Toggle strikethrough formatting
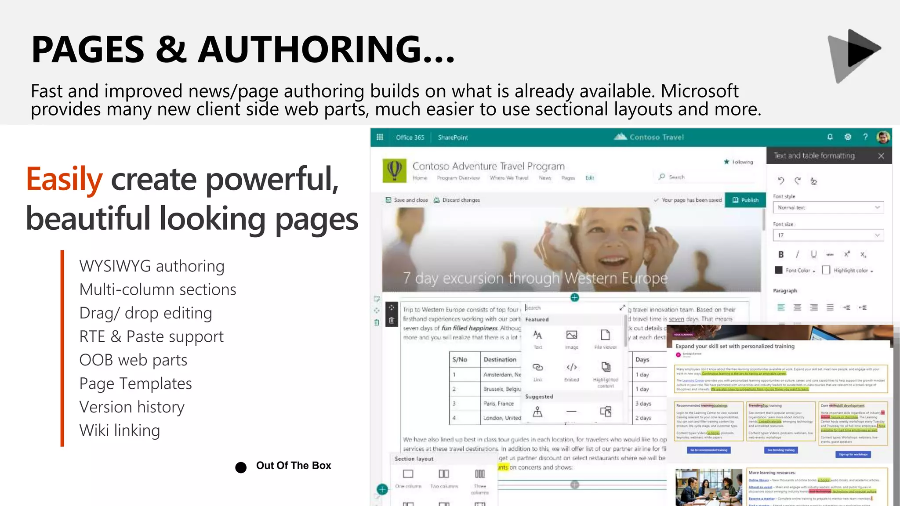 click(830, 254)
